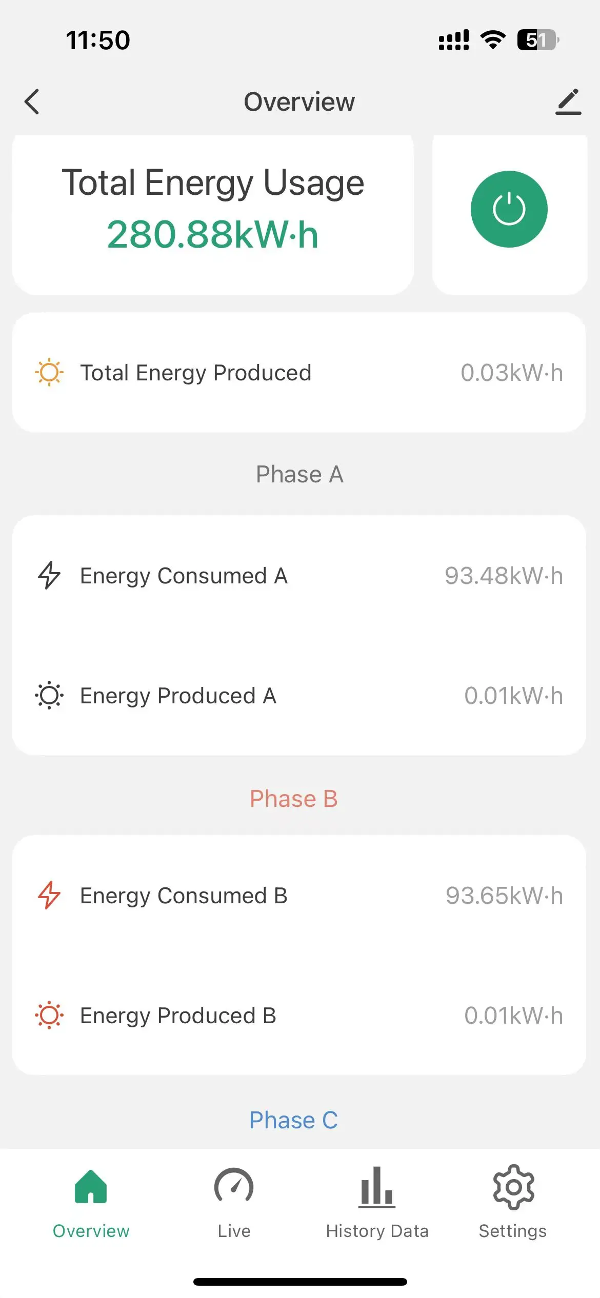Tap the Phase A section header

[x=299, y=474]
